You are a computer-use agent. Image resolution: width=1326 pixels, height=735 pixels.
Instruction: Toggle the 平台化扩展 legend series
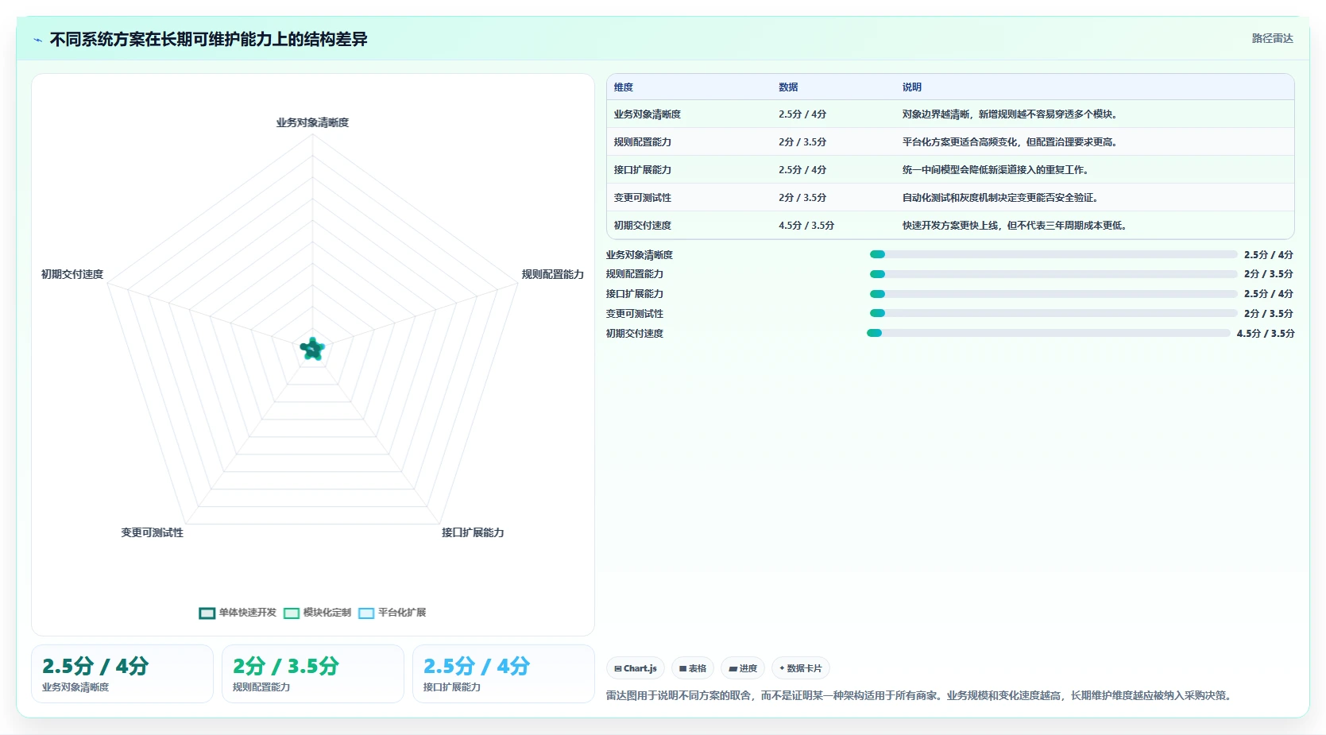point(392,613)
